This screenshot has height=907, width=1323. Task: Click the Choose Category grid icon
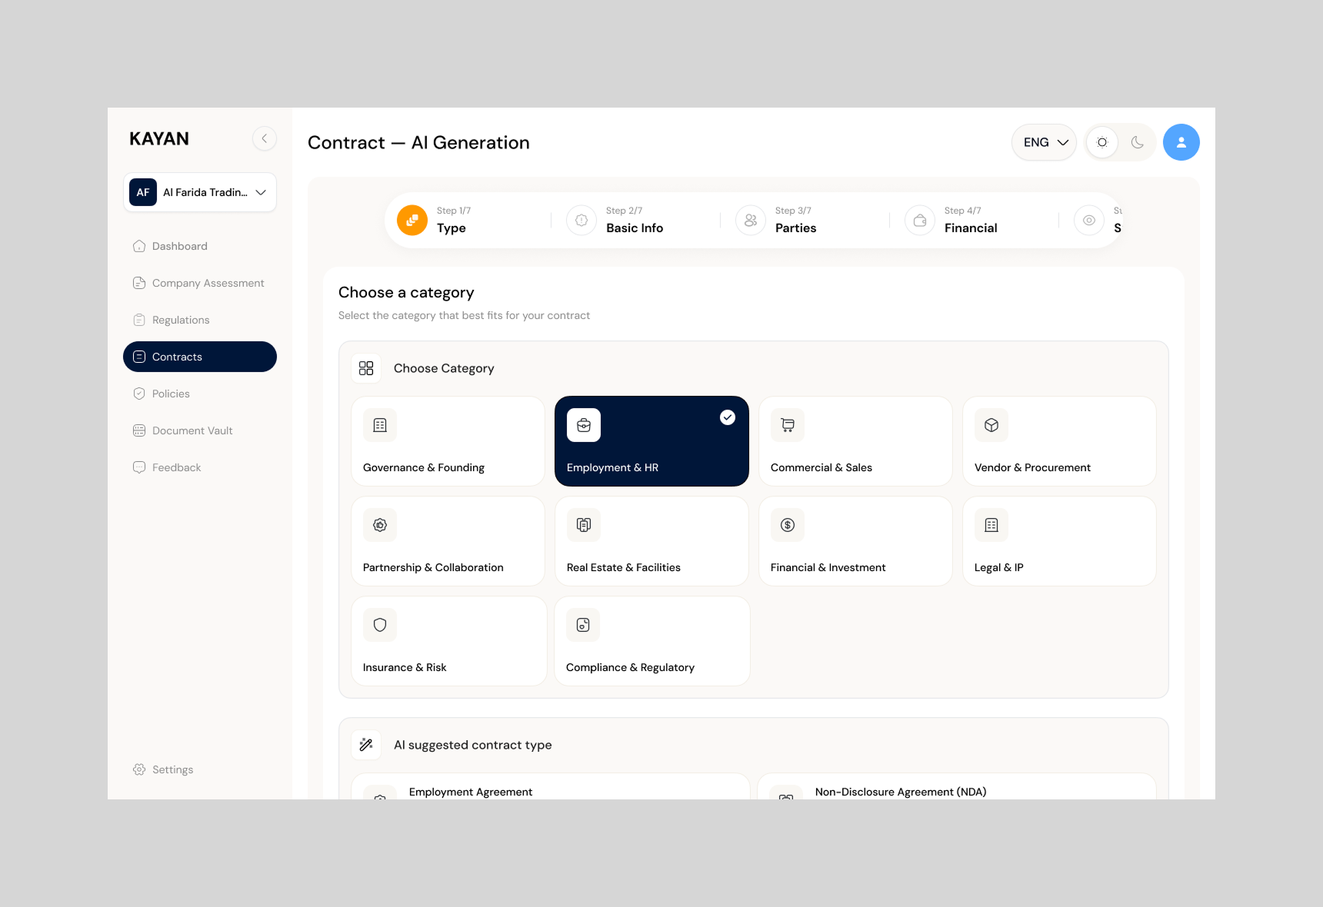pos(366,368)
